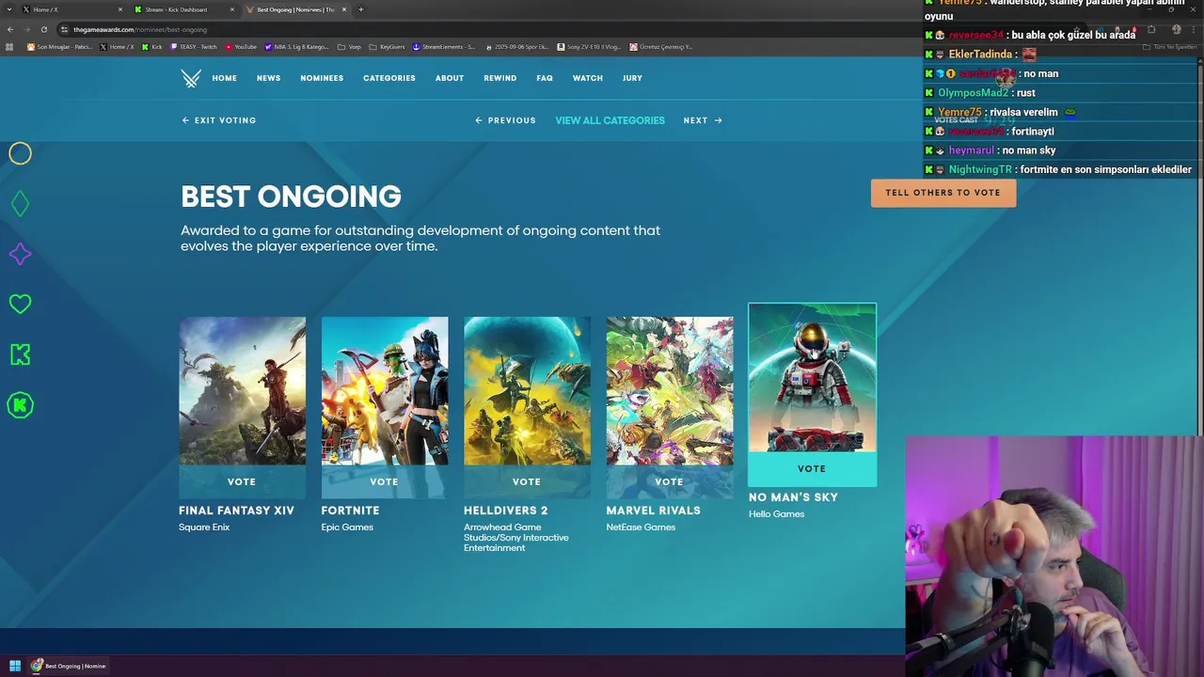Vote for Helldivers 2
The height and width of the screenshot is (677, 1204).
click(x=527, y=481)
